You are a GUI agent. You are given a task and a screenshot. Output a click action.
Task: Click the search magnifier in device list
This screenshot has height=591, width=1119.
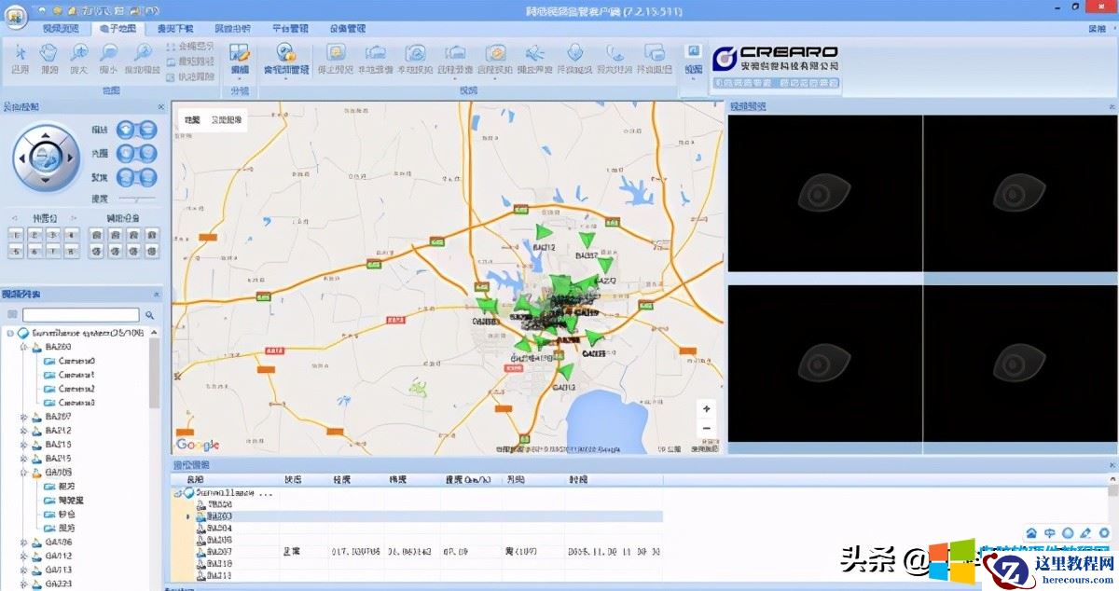tap(148, 315)
